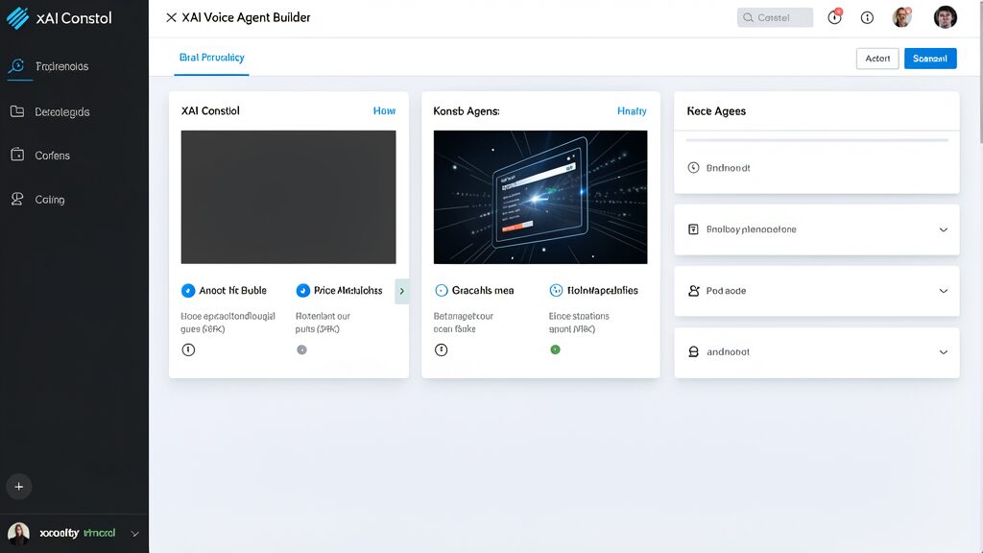Open the Konsb Agens preview image
The width and height of the screenshot is (983, 553).
click(540, 197)
